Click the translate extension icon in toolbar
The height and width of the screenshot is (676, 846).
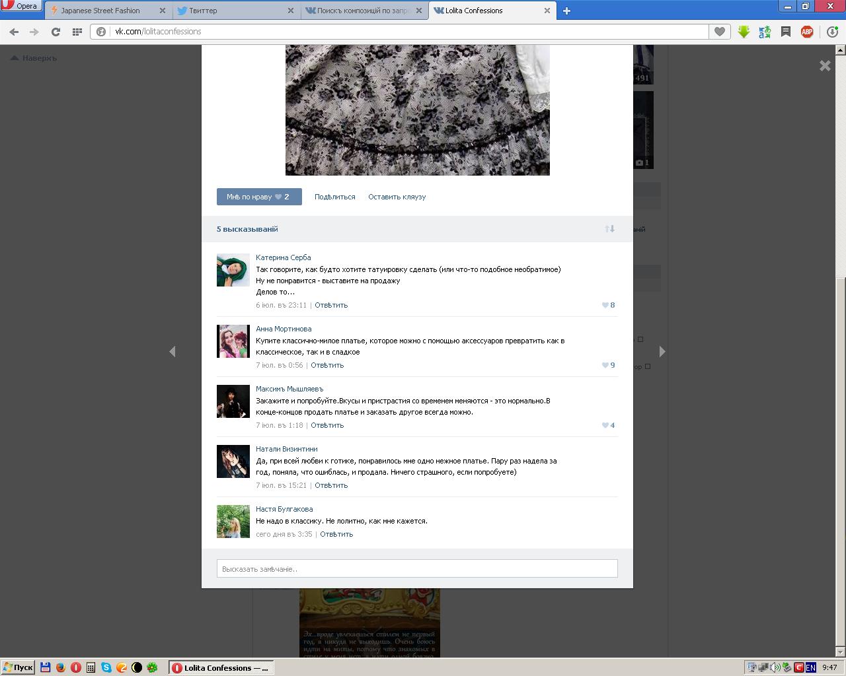coord(765,32)
